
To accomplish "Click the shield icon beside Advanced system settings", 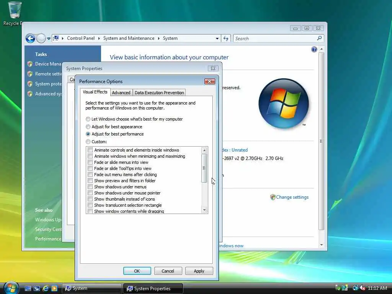I will tap(30, 94).
